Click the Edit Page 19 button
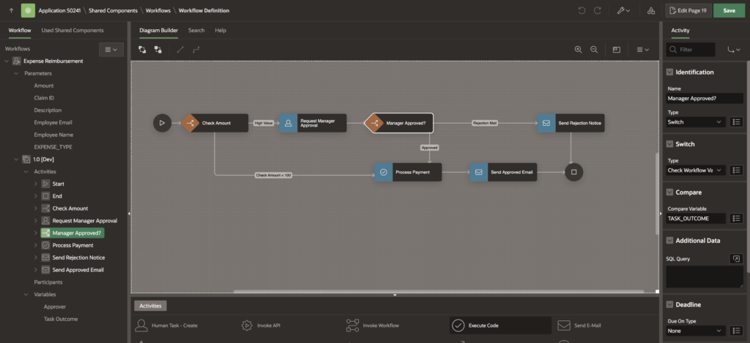Image resolution: width=750 pixels, height=343 pixels. tap(688, 11)
